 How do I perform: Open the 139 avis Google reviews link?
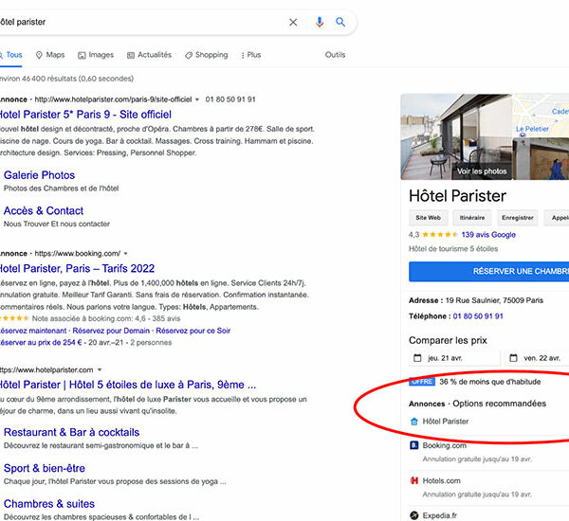(488, 234)
